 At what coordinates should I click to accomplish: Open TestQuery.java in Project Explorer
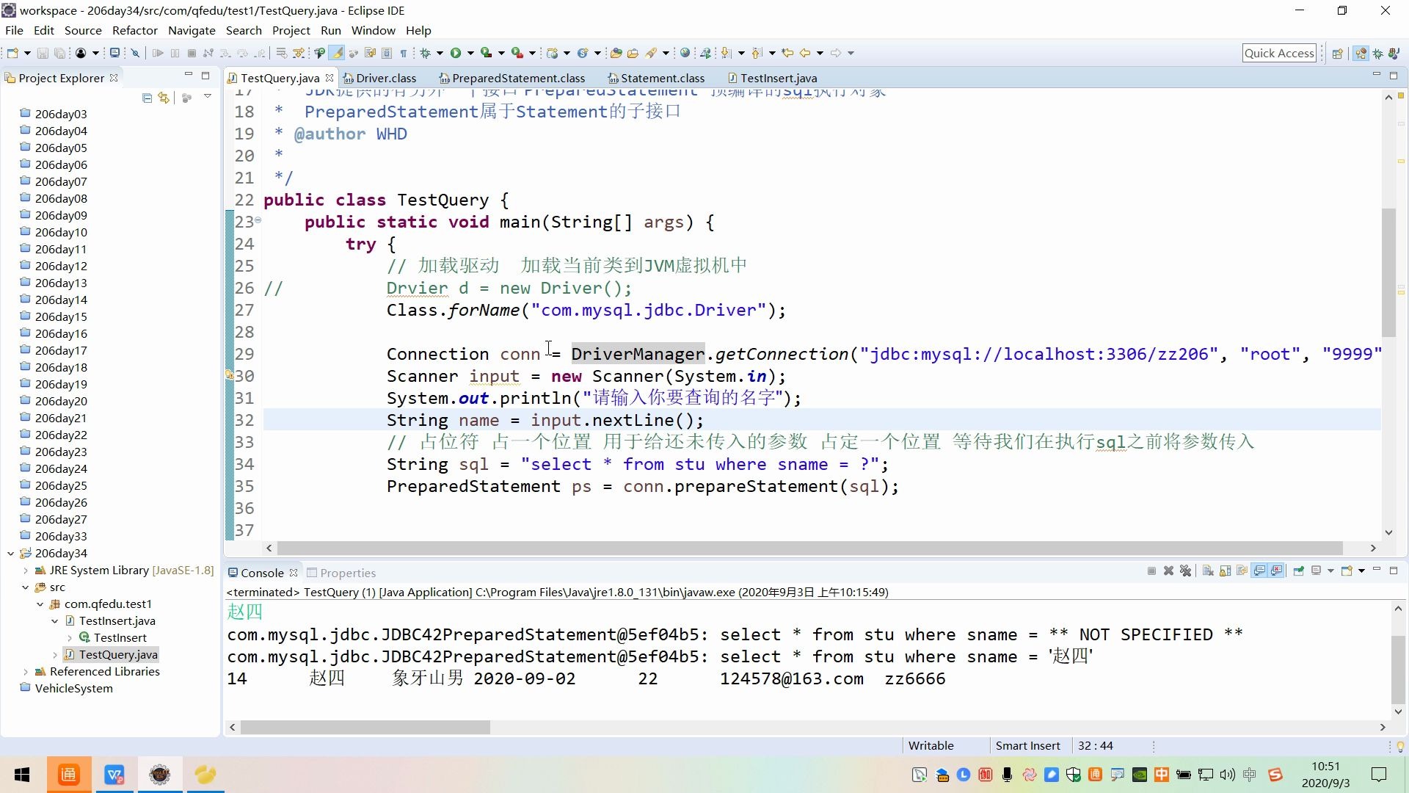coord(117,655)
